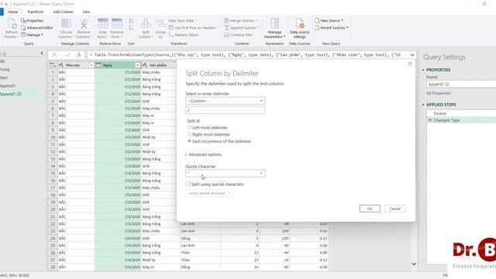Close the Split Column dialog
Screen dimensions: 496x279
[410, 64]
